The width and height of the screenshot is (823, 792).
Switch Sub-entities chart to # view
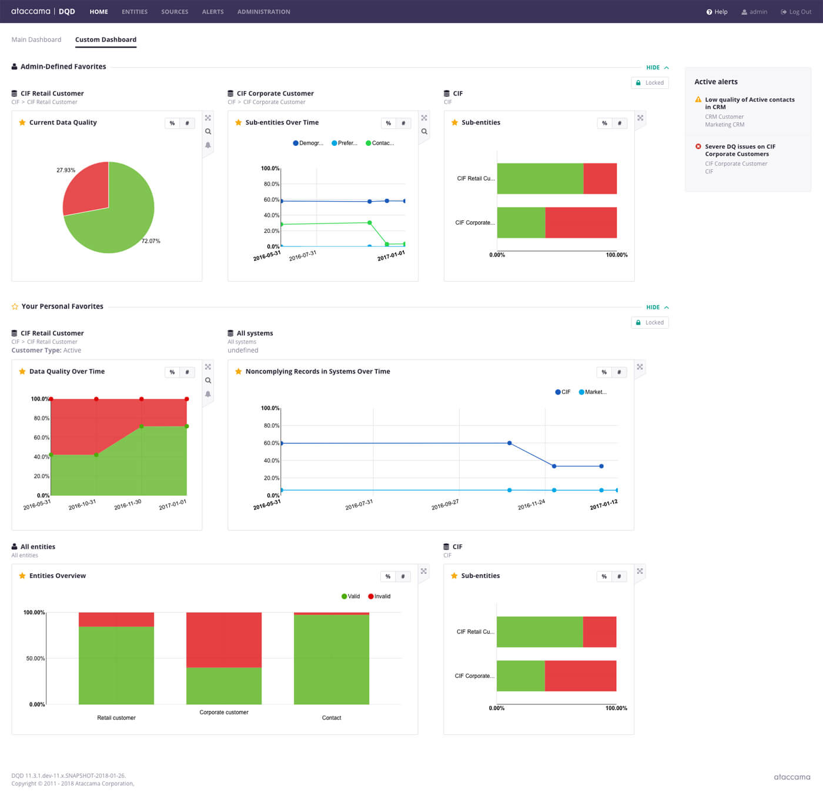click(x=620, y=123)
